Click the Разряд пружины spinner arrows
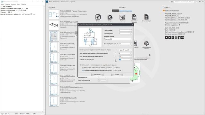This screenshot has width=205, height=115. tap(131, 34)
